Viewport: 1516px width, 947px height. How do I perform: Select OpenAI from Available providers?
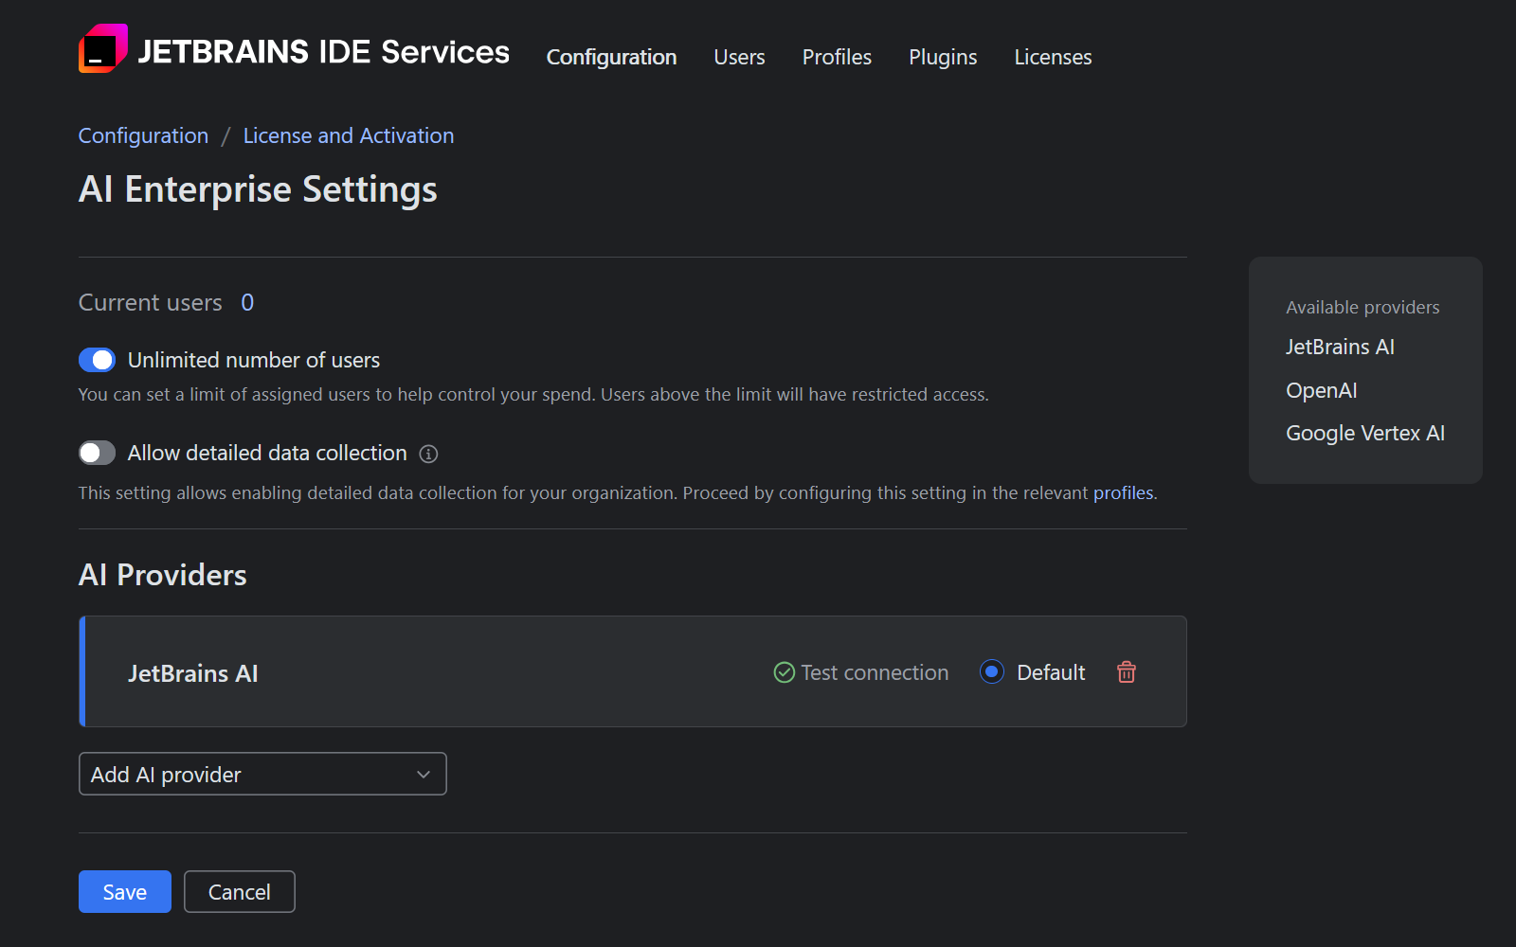(1321, 389)
